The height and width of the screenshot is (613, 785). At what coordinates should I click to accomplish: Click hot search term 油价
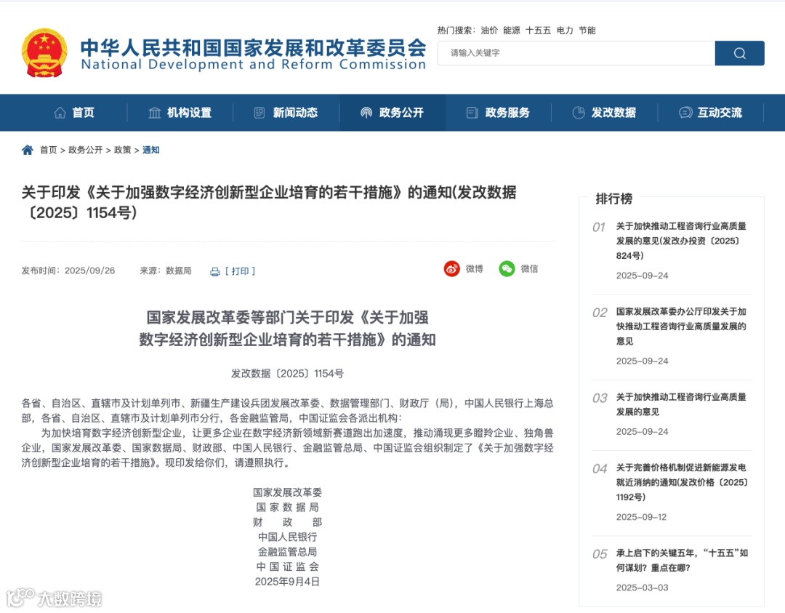pyautogui.click(x=489, y=31)
